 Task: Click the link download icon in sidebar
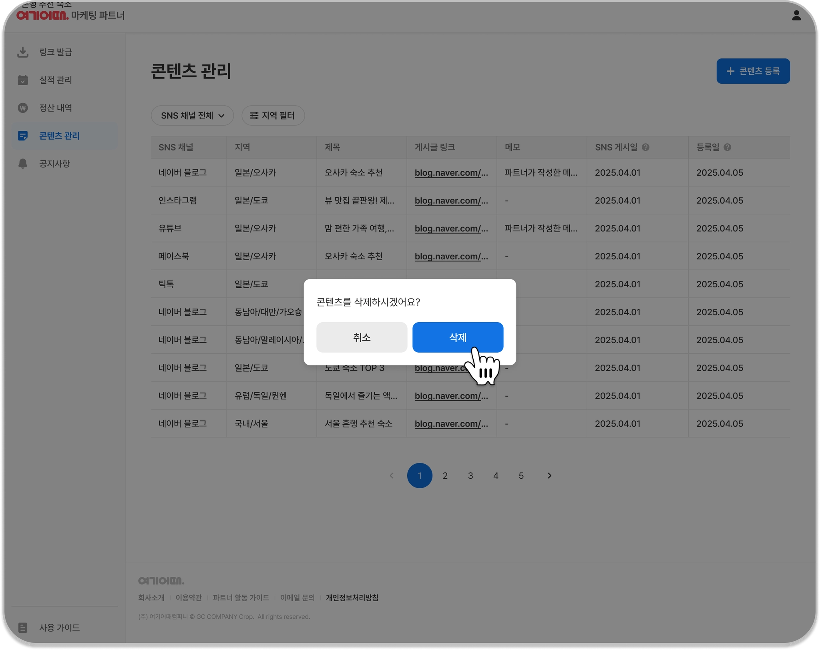click(23, 52)
